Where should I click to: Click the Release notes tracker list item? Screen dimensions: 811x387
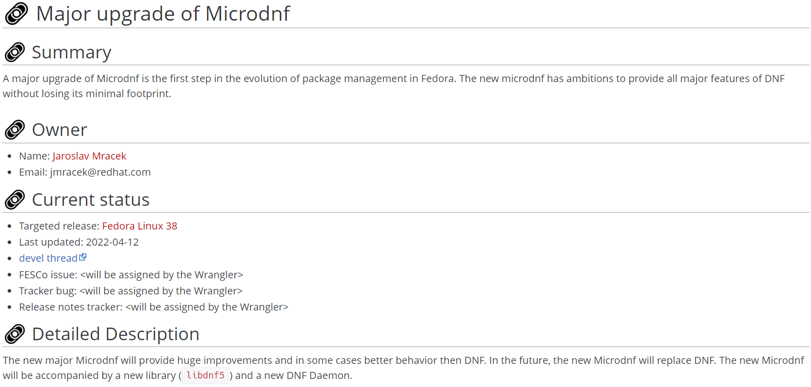tap(154, 307)
